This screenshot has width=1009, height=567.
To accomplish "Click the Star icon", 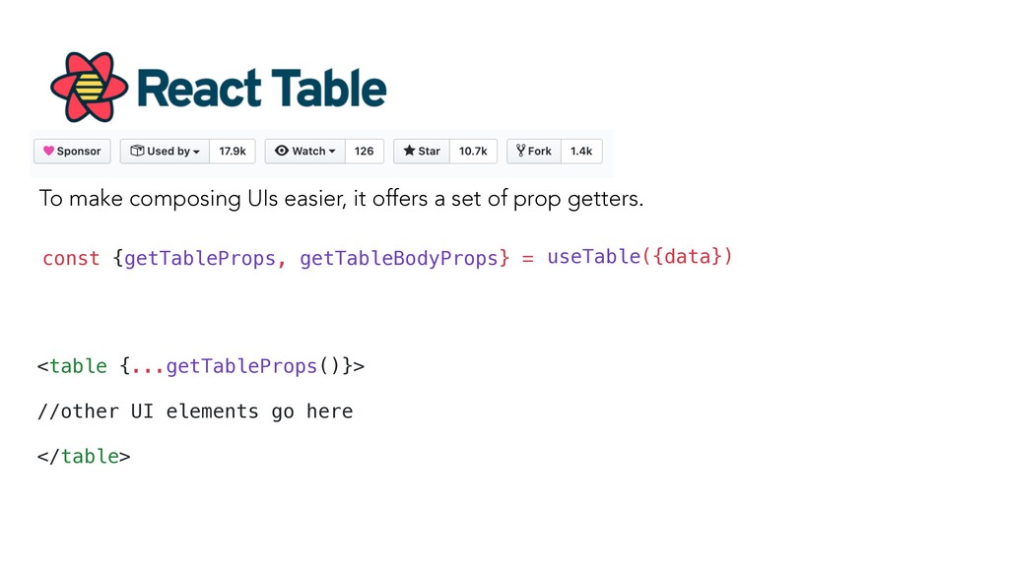I will pos(409,151).
